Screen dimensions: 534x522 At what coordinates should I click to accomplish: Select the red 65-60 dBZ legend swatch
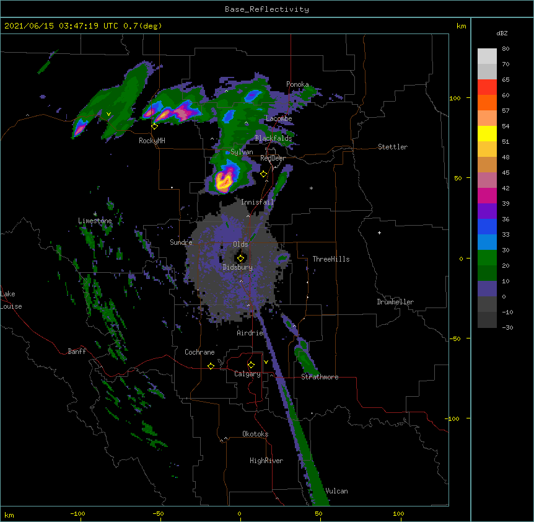[487, 87]
